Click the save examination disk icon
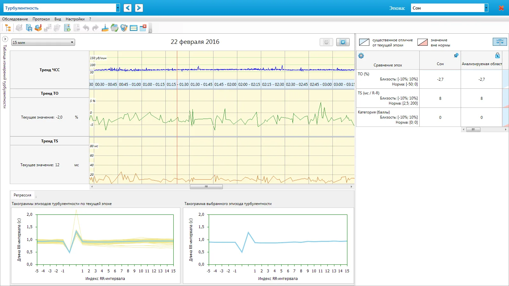 click(x=29, y=28)
